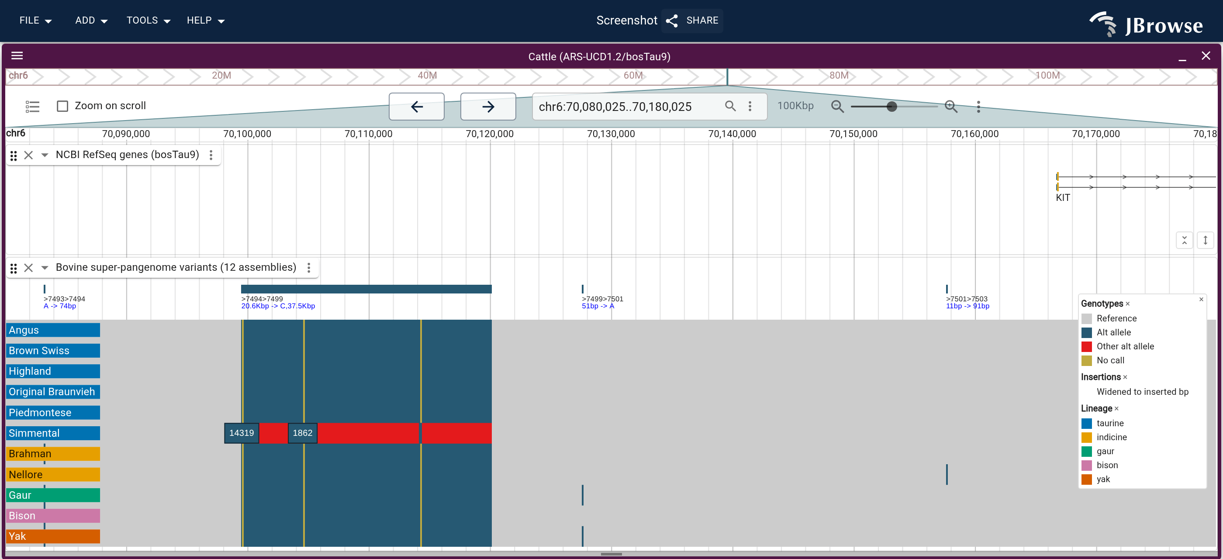Close the Bovine super-pangenome variants track
Image resolution: width=1223 pixels, height=559 pixels.
(x=28, y=268)
